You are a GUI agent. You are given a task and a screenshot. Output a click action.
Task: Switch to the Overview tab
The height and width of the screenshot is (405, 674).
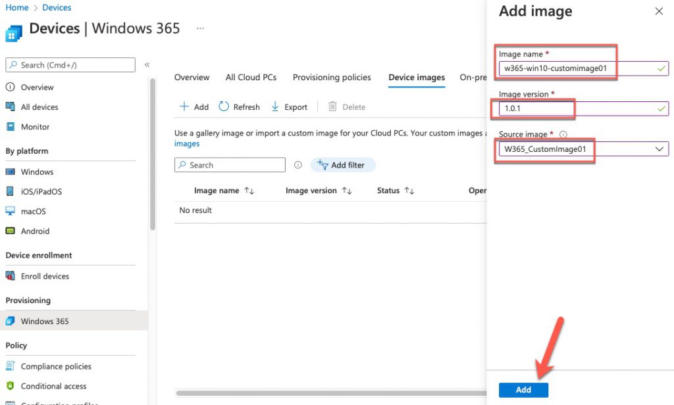coord(192,78)
